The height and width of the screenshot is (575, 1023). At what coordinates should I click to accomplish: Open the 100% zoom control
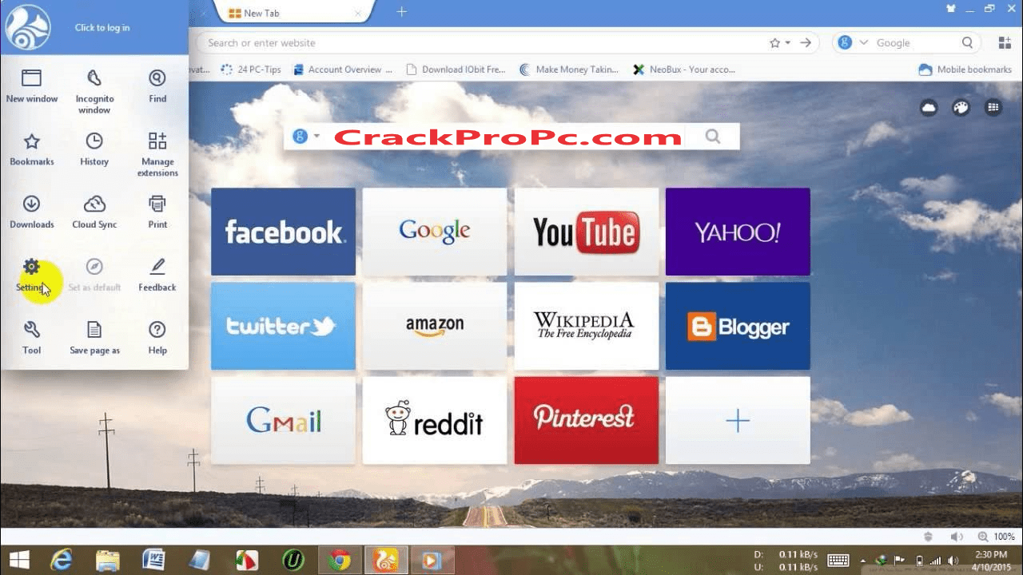(997, 537)
